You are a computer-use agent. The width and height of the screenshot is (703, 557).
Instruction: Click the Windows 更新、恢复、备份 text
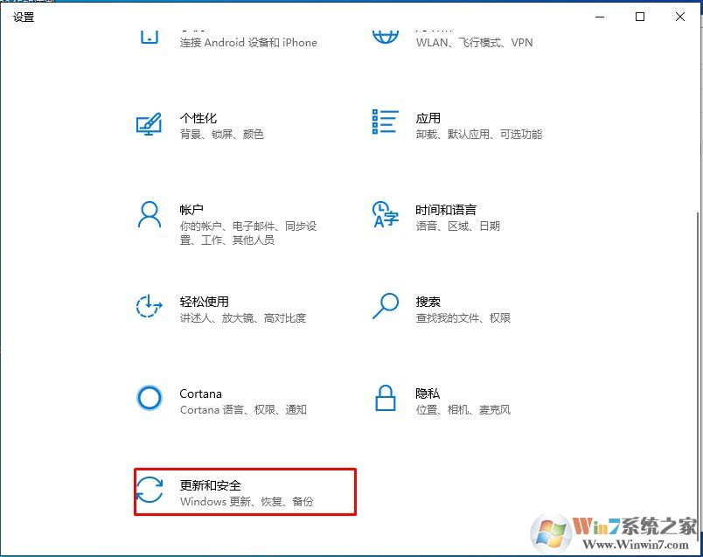point(247,503)
